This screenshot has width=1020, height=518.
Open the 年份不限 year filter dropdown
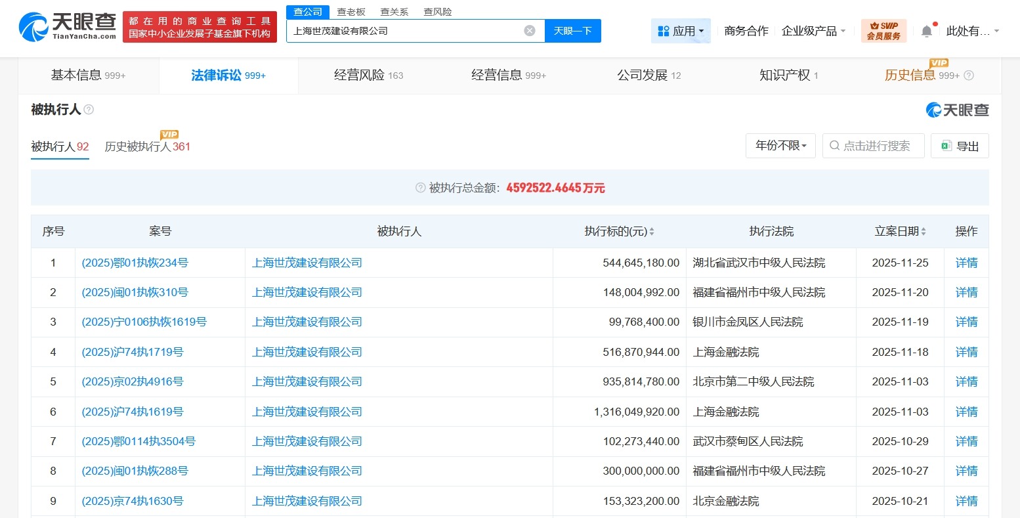click(x=780, y=146)
